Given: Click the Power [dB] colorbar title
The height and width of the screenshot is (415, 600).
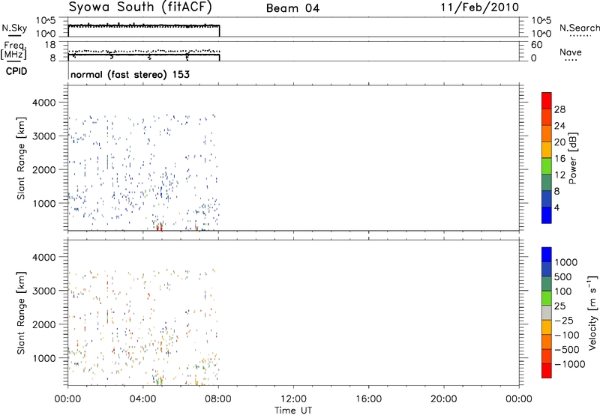Looking at the screenshot, I should (572, 158).
